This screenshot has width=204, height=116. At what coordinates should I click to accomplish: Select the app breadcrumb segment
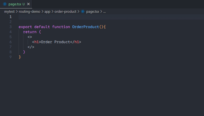point(47,12)
